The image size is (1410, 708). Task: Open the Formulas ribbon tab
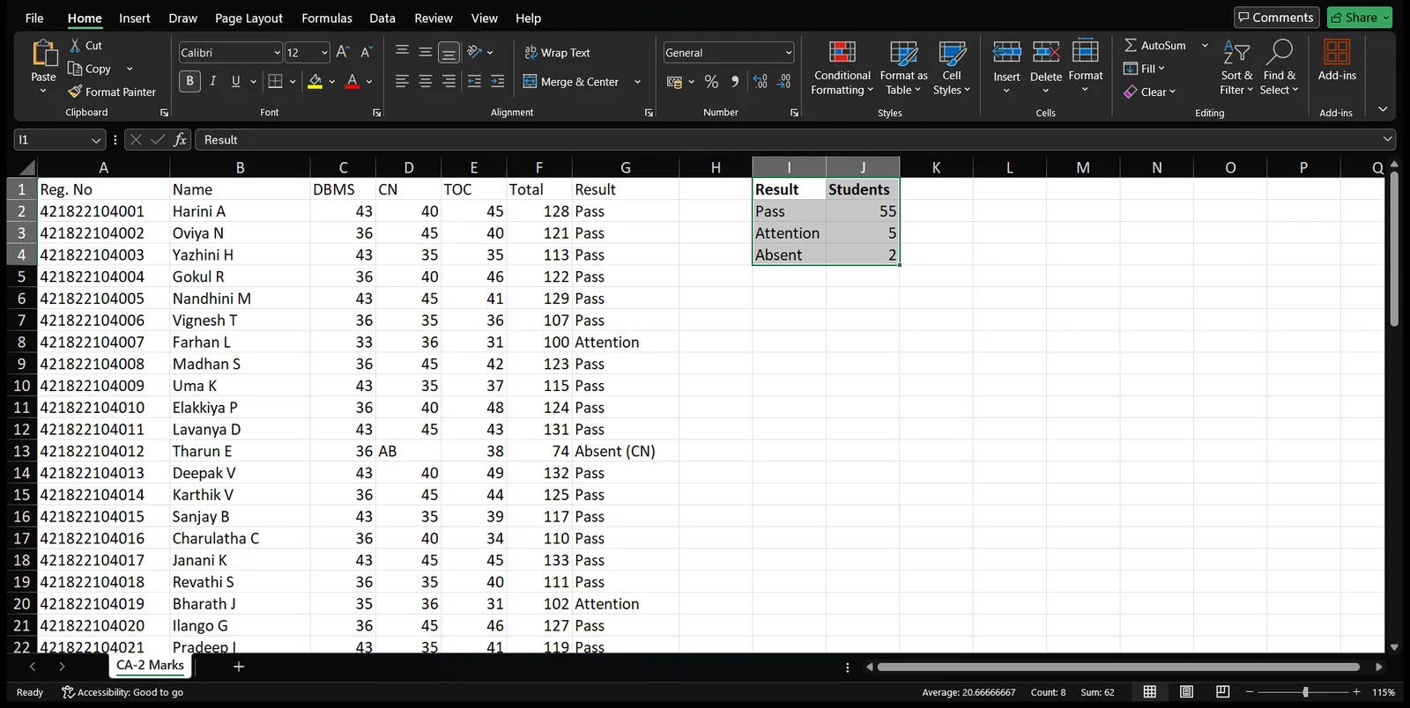327,18
